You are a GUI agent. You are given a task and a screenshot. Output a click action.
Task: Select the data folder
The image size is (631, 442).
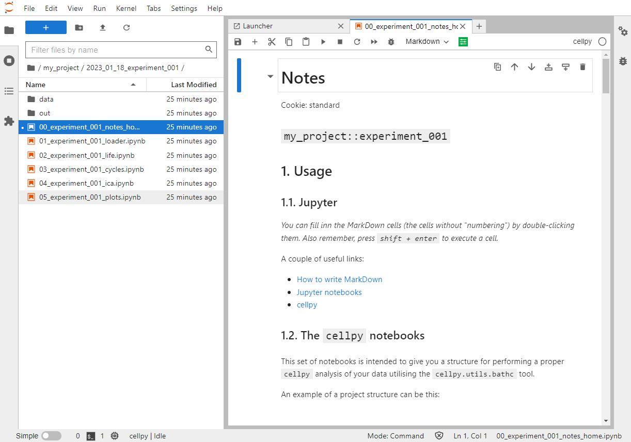tap(121, 99)
